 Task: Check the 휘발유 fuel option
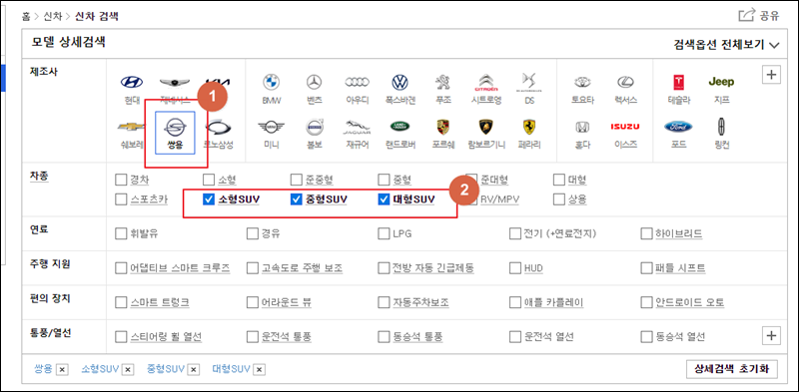[120, 233]
